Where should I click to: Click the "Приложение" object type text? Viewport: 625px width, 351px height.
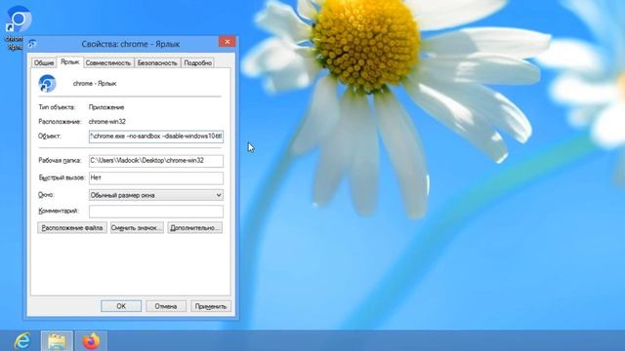coord(106,107)
